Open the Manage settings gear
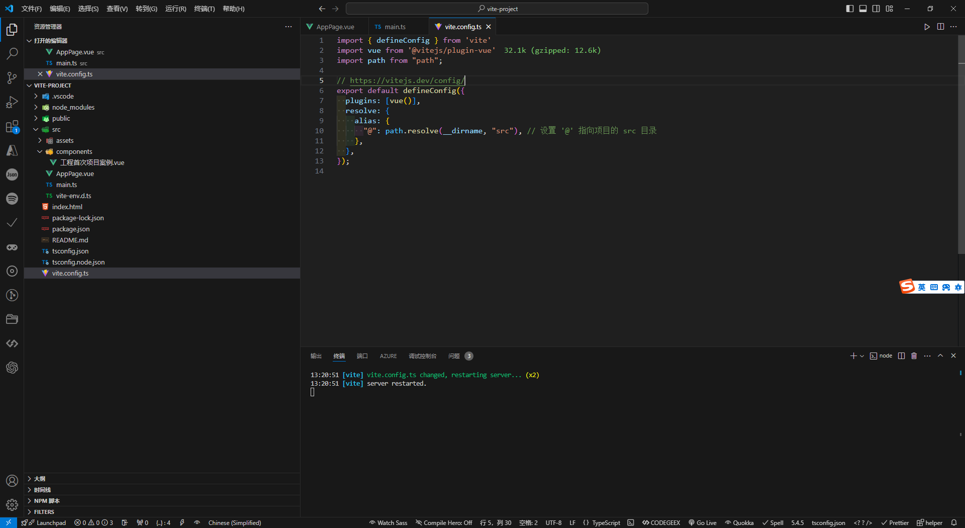The image size is (965, 528). tap(12, 504)
